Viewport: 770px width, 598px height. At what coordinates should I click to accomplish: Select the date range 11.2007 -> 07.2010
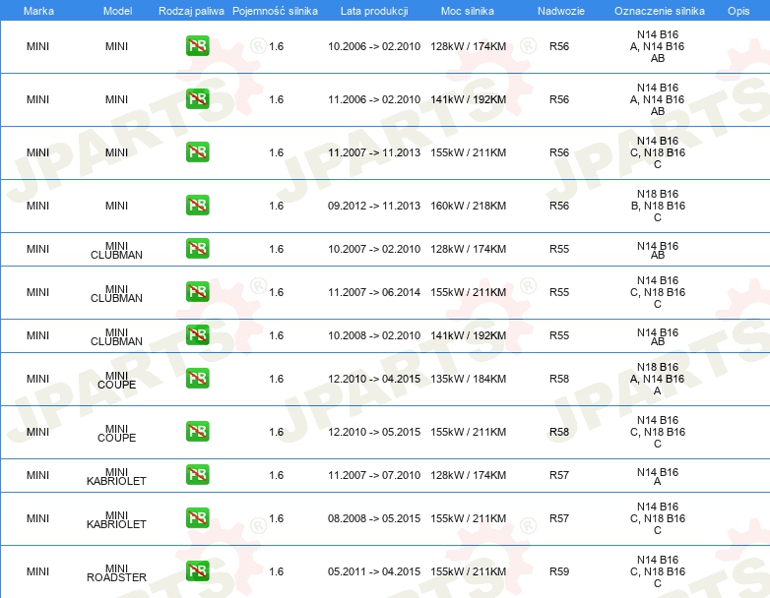374,475
